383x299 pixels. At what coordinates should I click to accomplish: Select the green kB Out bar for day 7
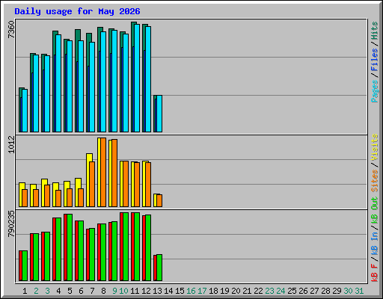[x=92, y=255]
